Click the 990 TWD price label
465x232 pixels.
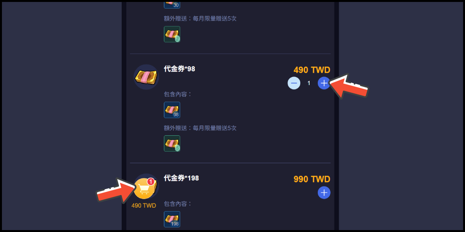click(312, 179)
